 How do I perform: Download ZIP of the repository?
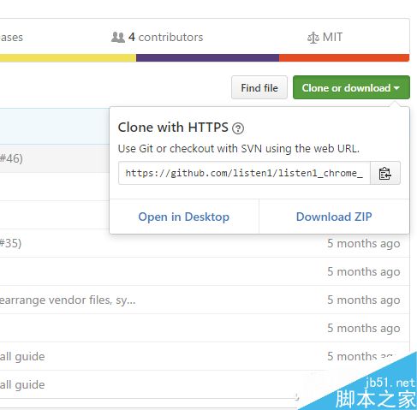334,217
